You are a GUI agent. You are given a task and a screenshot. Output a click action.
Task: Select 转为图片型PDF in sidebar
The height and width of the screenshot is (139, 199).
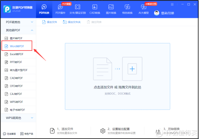19,70
